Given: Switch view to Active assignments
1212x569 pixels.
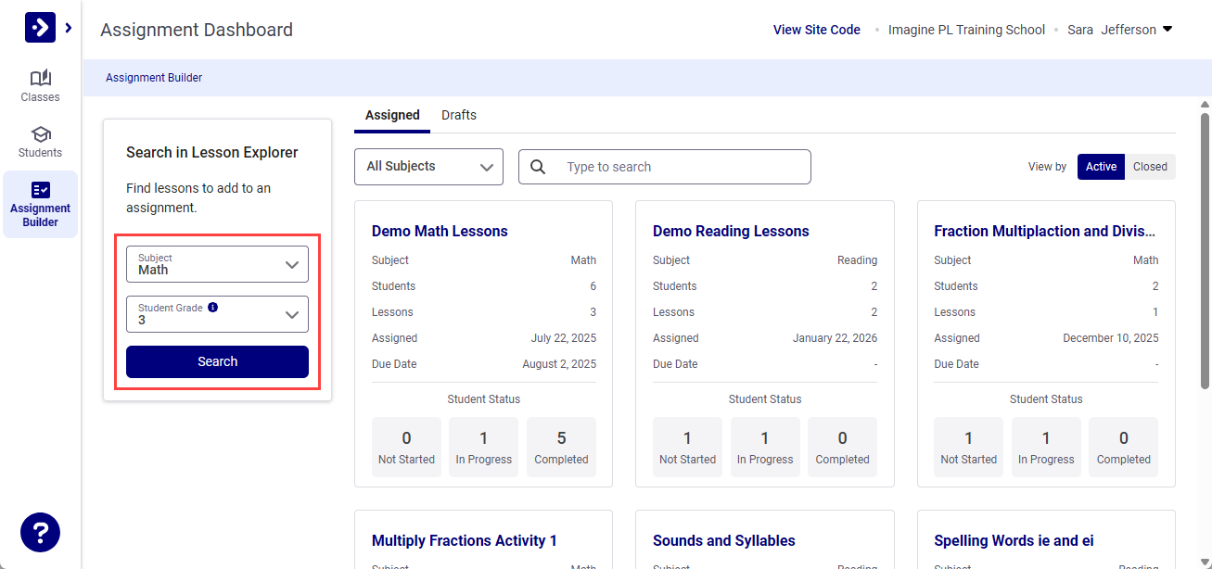Looking at the screenshot, I should pyautogui.click(x=1101, y=167).
